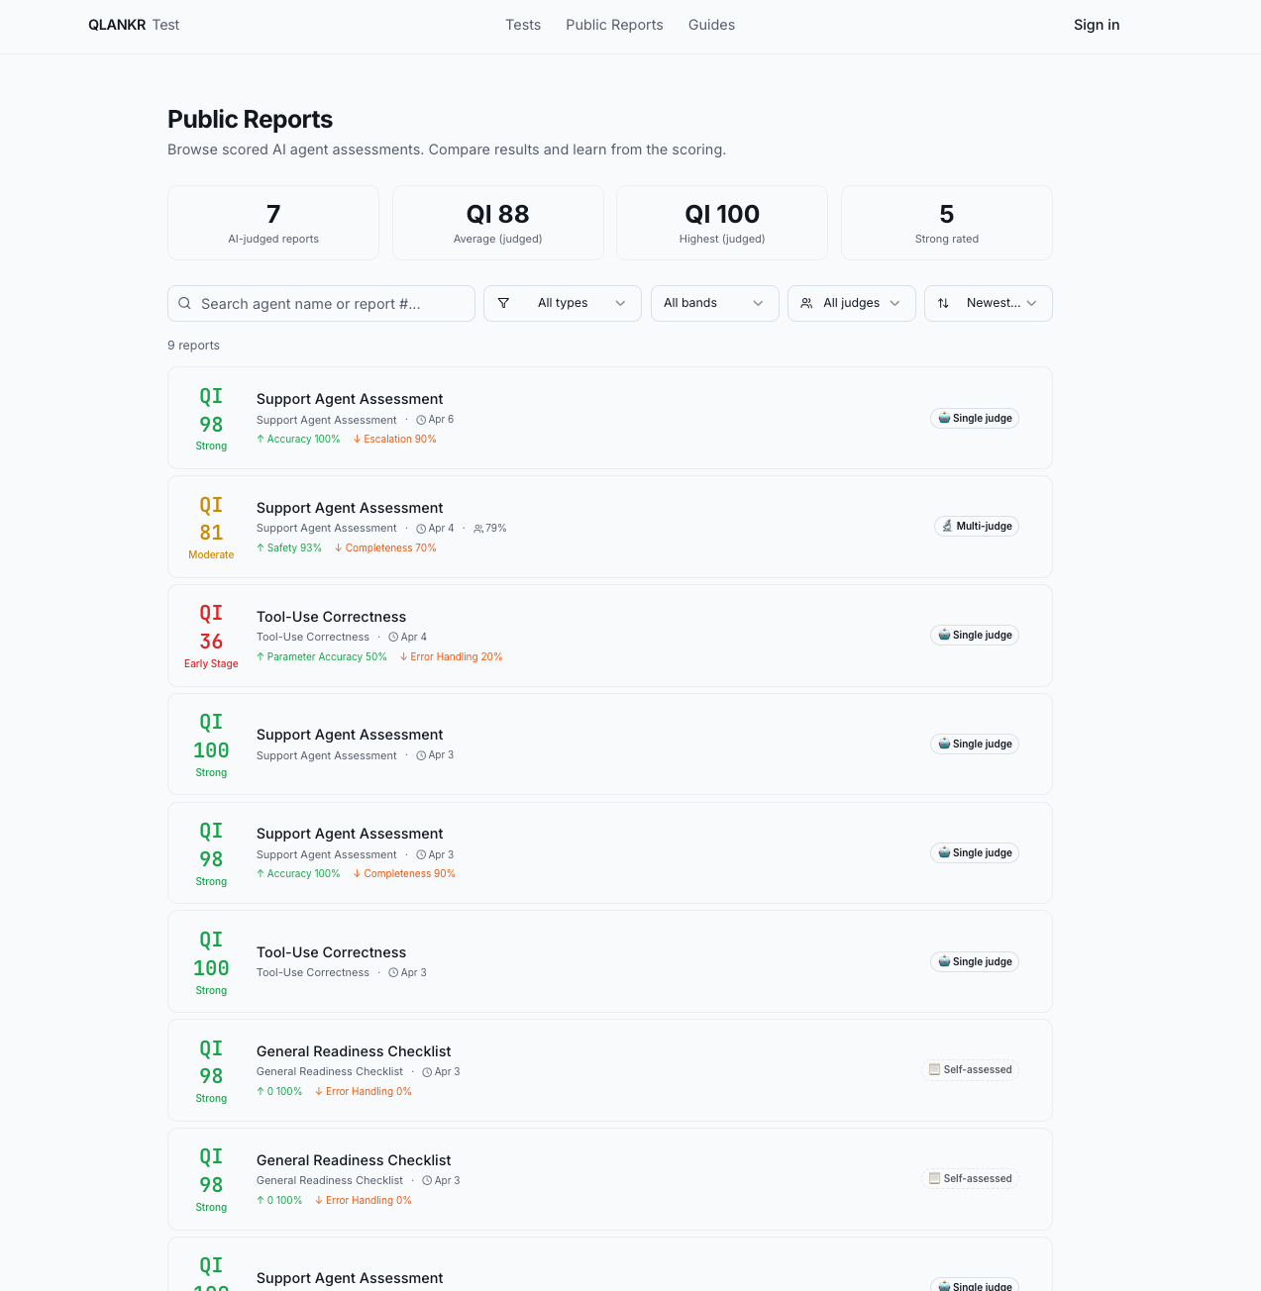Click the clipboard icon on the Self-assessed badge
The height and width of the screenshot is (1291, 1261).
click(x=934, y=1069)
